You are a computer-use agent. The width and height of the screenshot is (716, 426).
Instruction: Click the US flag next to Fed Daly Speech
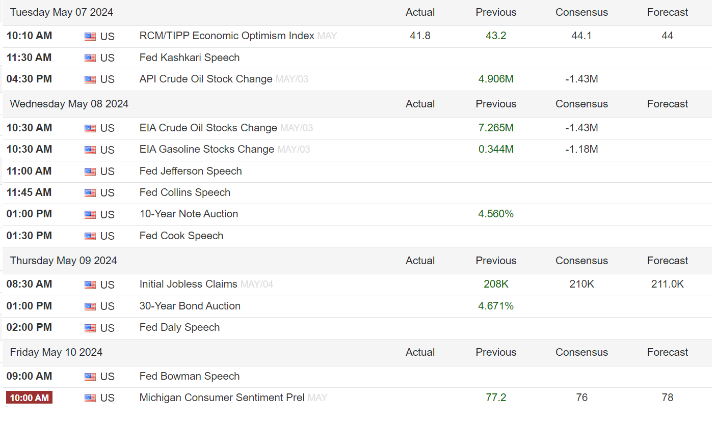tap(90, 328)
